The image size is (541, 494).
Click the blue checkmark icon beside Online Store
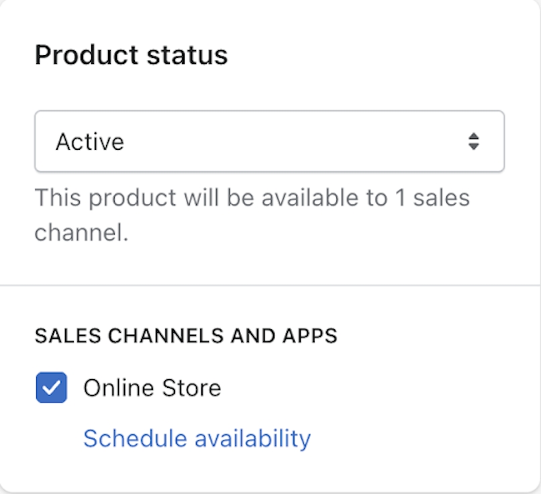51,387
